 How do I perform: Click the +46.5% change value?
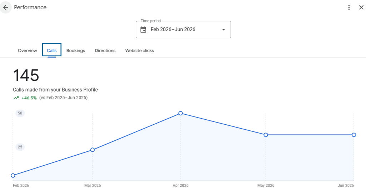coord(29,98)
